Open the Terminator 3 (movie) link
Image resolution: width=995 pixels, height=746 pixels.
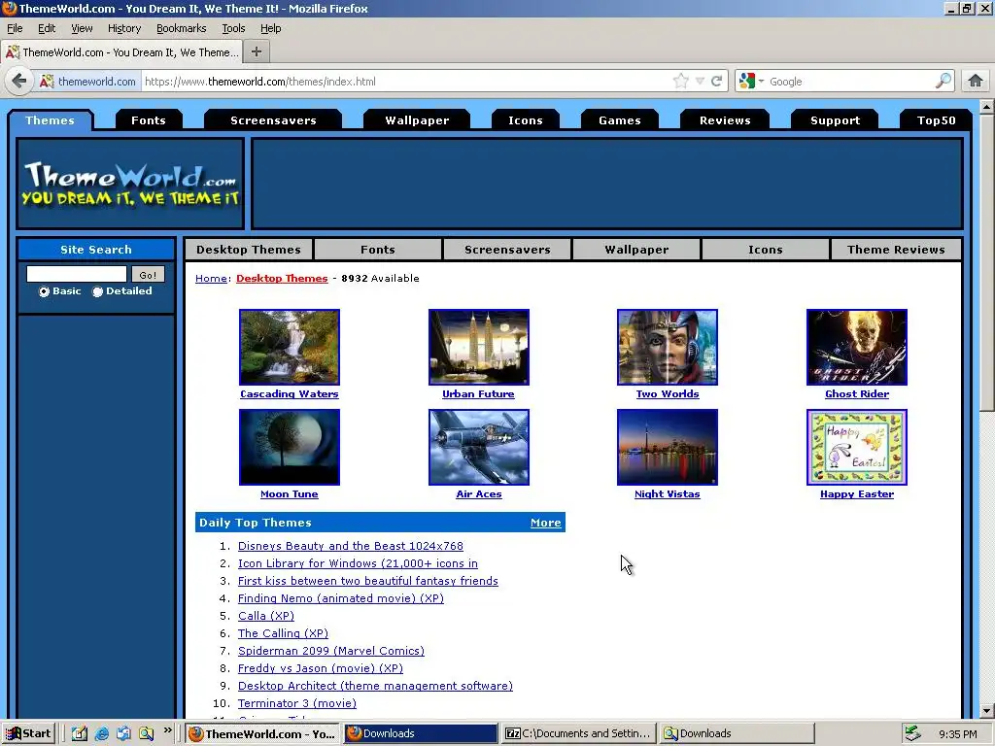297,703
